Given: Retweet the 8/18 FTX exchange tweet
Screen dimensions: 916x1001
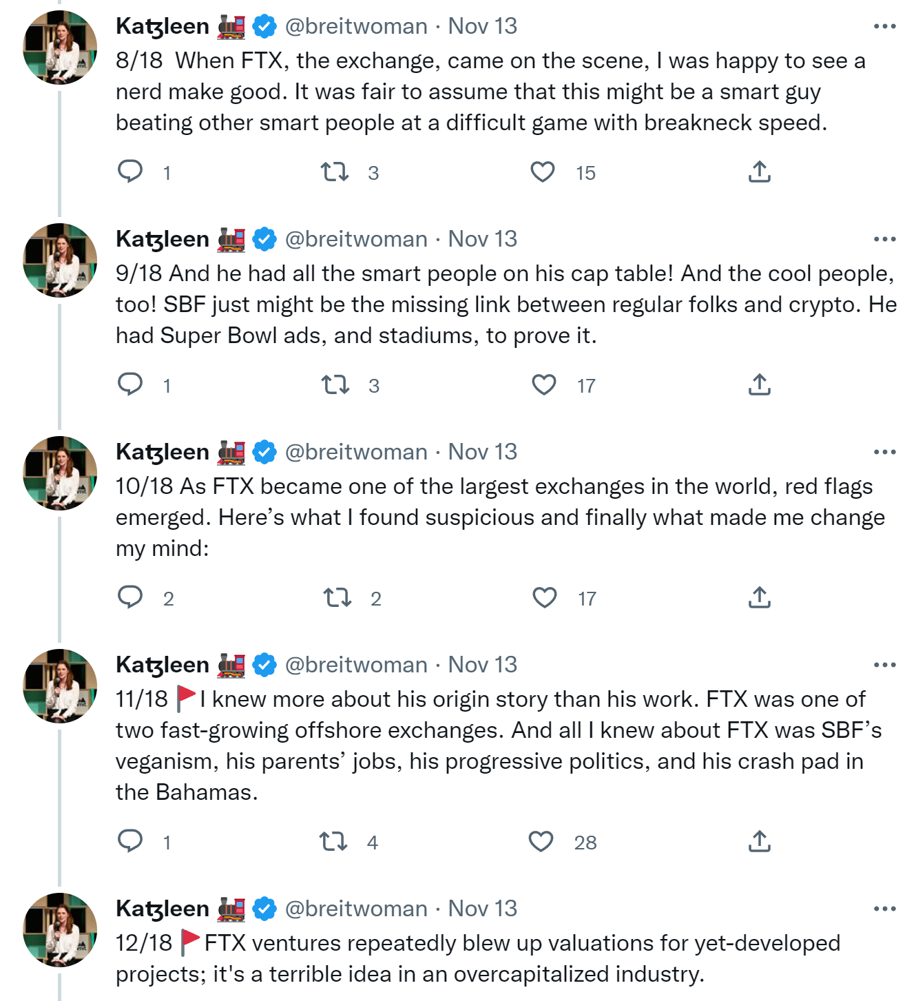Looking at the screenshot, I should tap(335, 171).
